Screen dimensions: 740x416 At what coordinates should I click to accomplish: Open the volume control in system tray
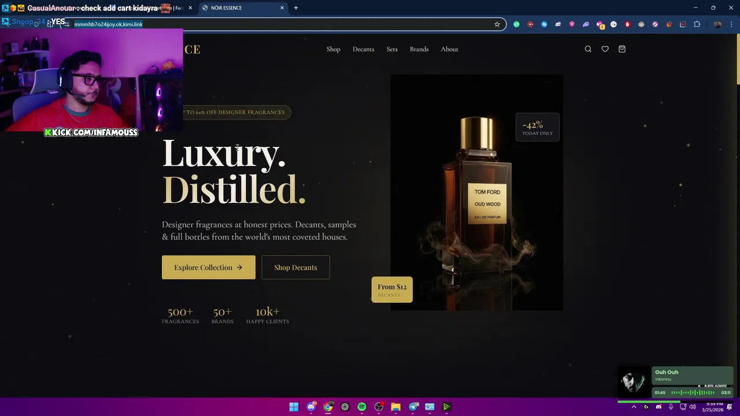coord(693,407)
